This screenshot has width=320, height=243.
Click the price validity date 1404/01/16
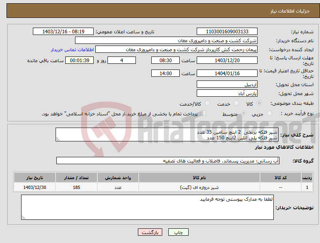tap(227, 73)
